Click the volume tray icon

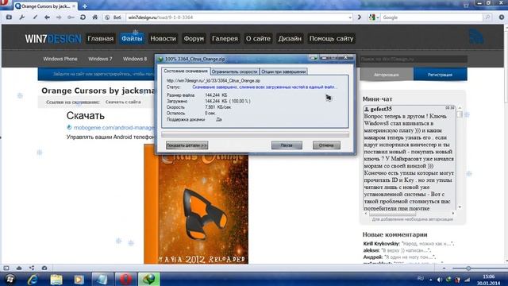(x=439, y=280)
